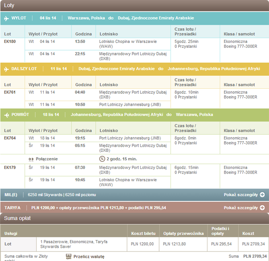Expand Pokaż szczegóły for miles
Image resolution: width=269 pixels, height=261 pixels.
[x=241, y=194]
